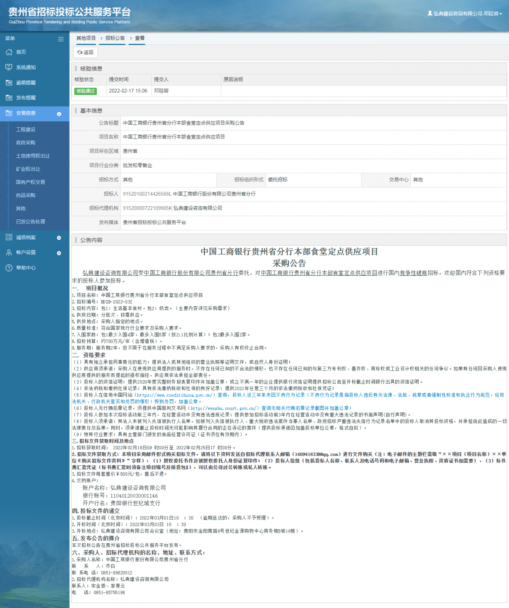Select 政府采购 from the submenu
The height and width of the screenshot is (608, 509).
[x=26, y=143]
